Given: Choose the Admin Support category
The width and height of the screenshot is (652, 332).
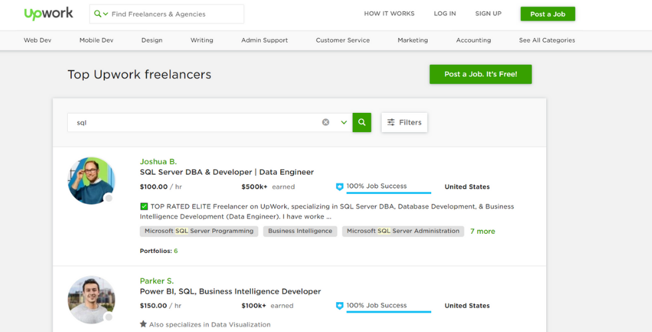Looking at the screenshot, I should (x=265, y=41).
